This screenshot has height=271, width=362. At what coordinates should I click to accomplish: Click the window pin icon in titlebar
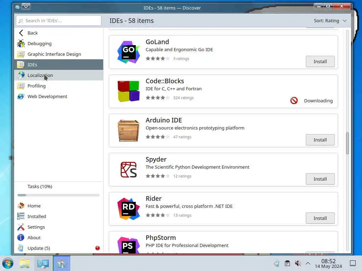click(26, 6)
